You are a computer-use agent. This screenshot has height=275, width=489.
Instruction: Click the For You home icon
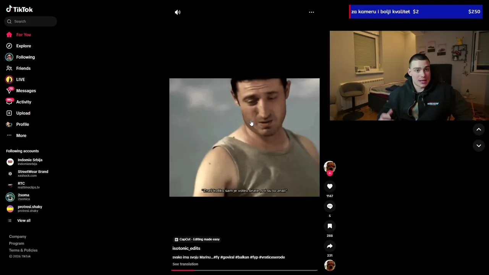click(x=9, y=35)
